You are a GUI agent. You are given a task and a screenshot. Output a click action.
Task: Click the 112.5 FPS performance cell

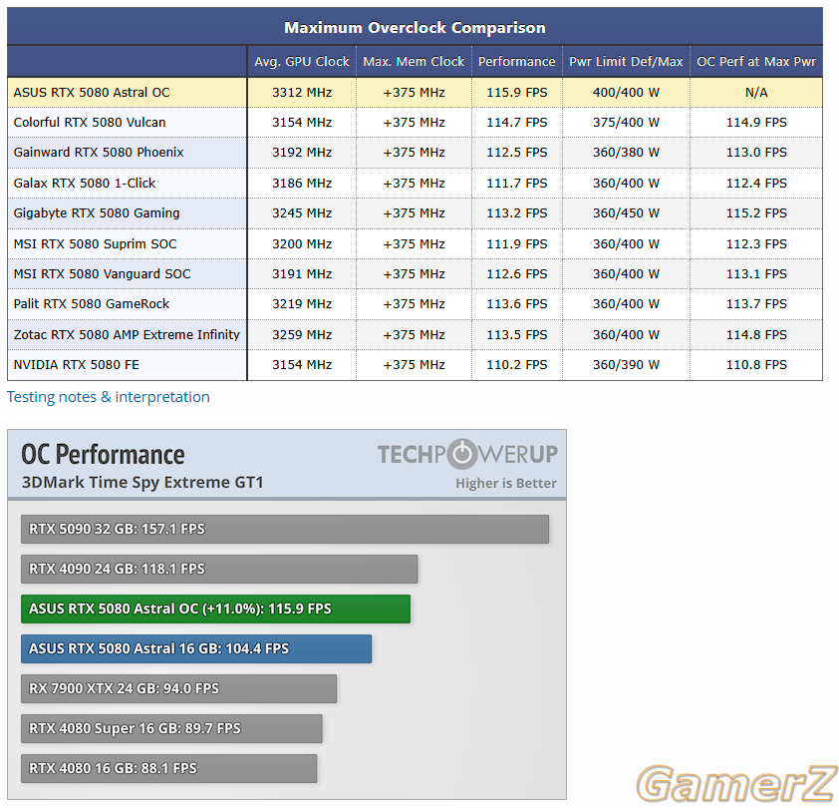coord(517,153)
